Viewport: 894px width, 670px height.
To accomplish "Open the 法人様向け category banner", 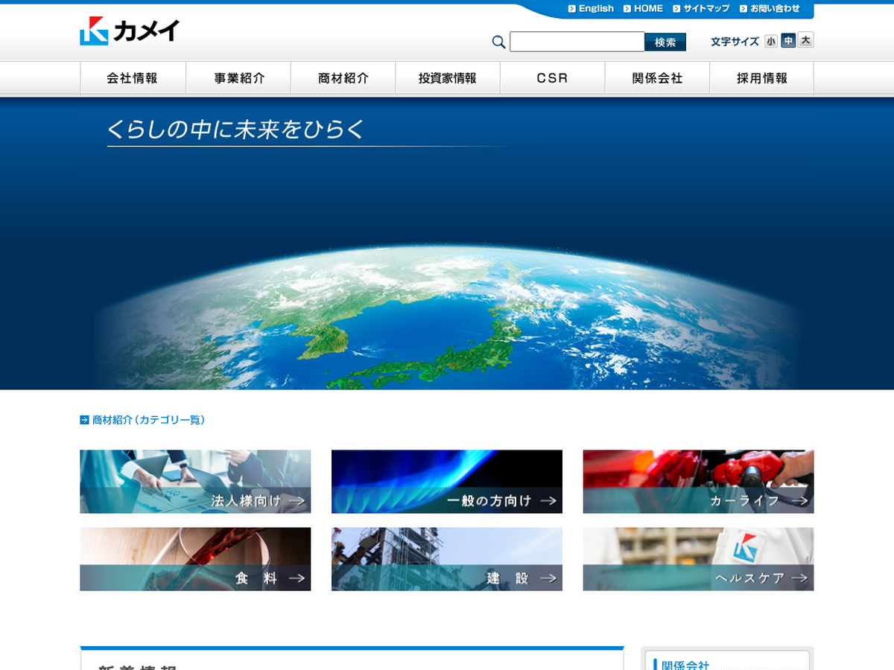I will coord(195,482).
